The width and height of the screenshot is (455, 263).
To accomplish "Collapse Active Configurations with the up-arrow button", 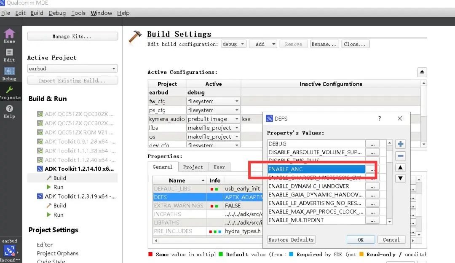I will click(422, 72).
